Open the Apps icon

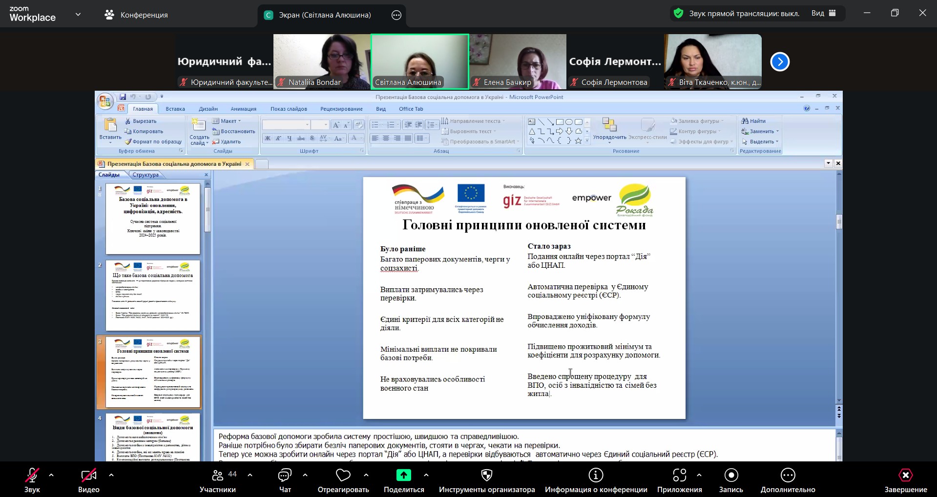(679, 476)
